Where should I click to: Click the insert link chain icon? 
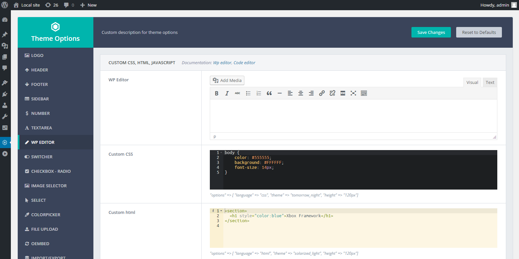pos(322,93)
